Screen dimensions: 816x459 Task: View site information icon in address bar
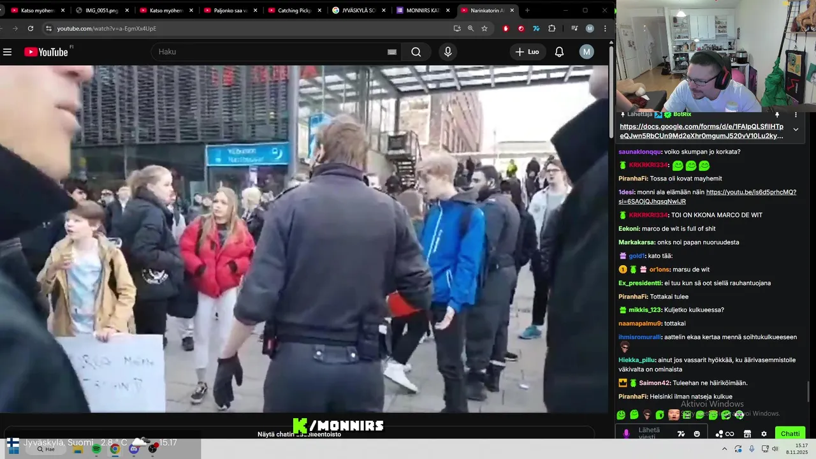pyautogui.click(x=48, y=28)
